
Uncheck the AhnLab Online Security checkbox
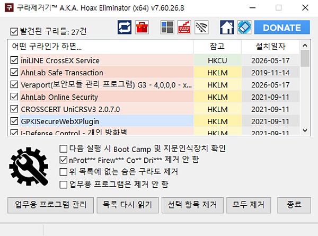point(14,97)
